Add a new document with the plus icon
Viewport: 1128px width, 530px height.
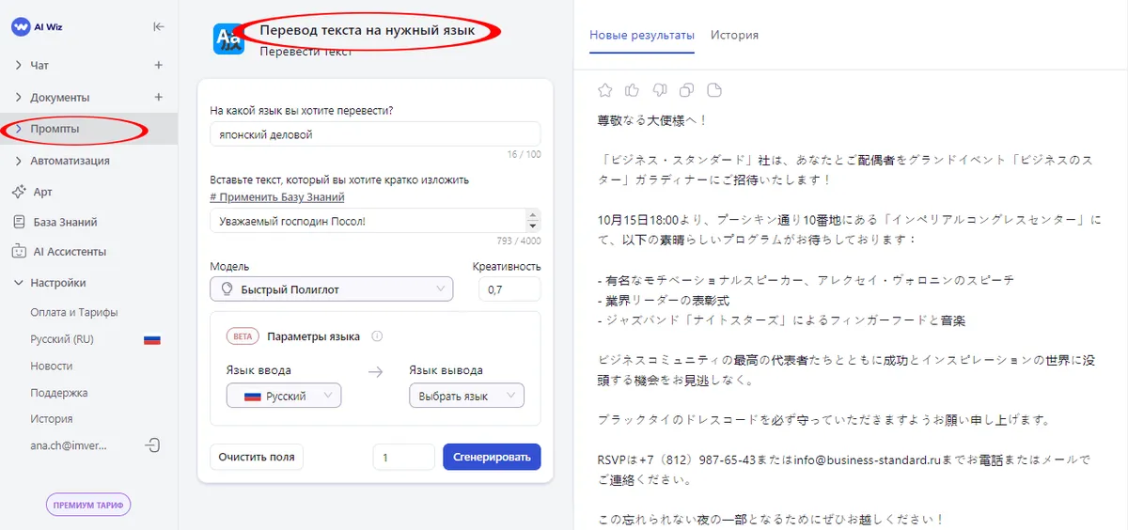[159, 97]
